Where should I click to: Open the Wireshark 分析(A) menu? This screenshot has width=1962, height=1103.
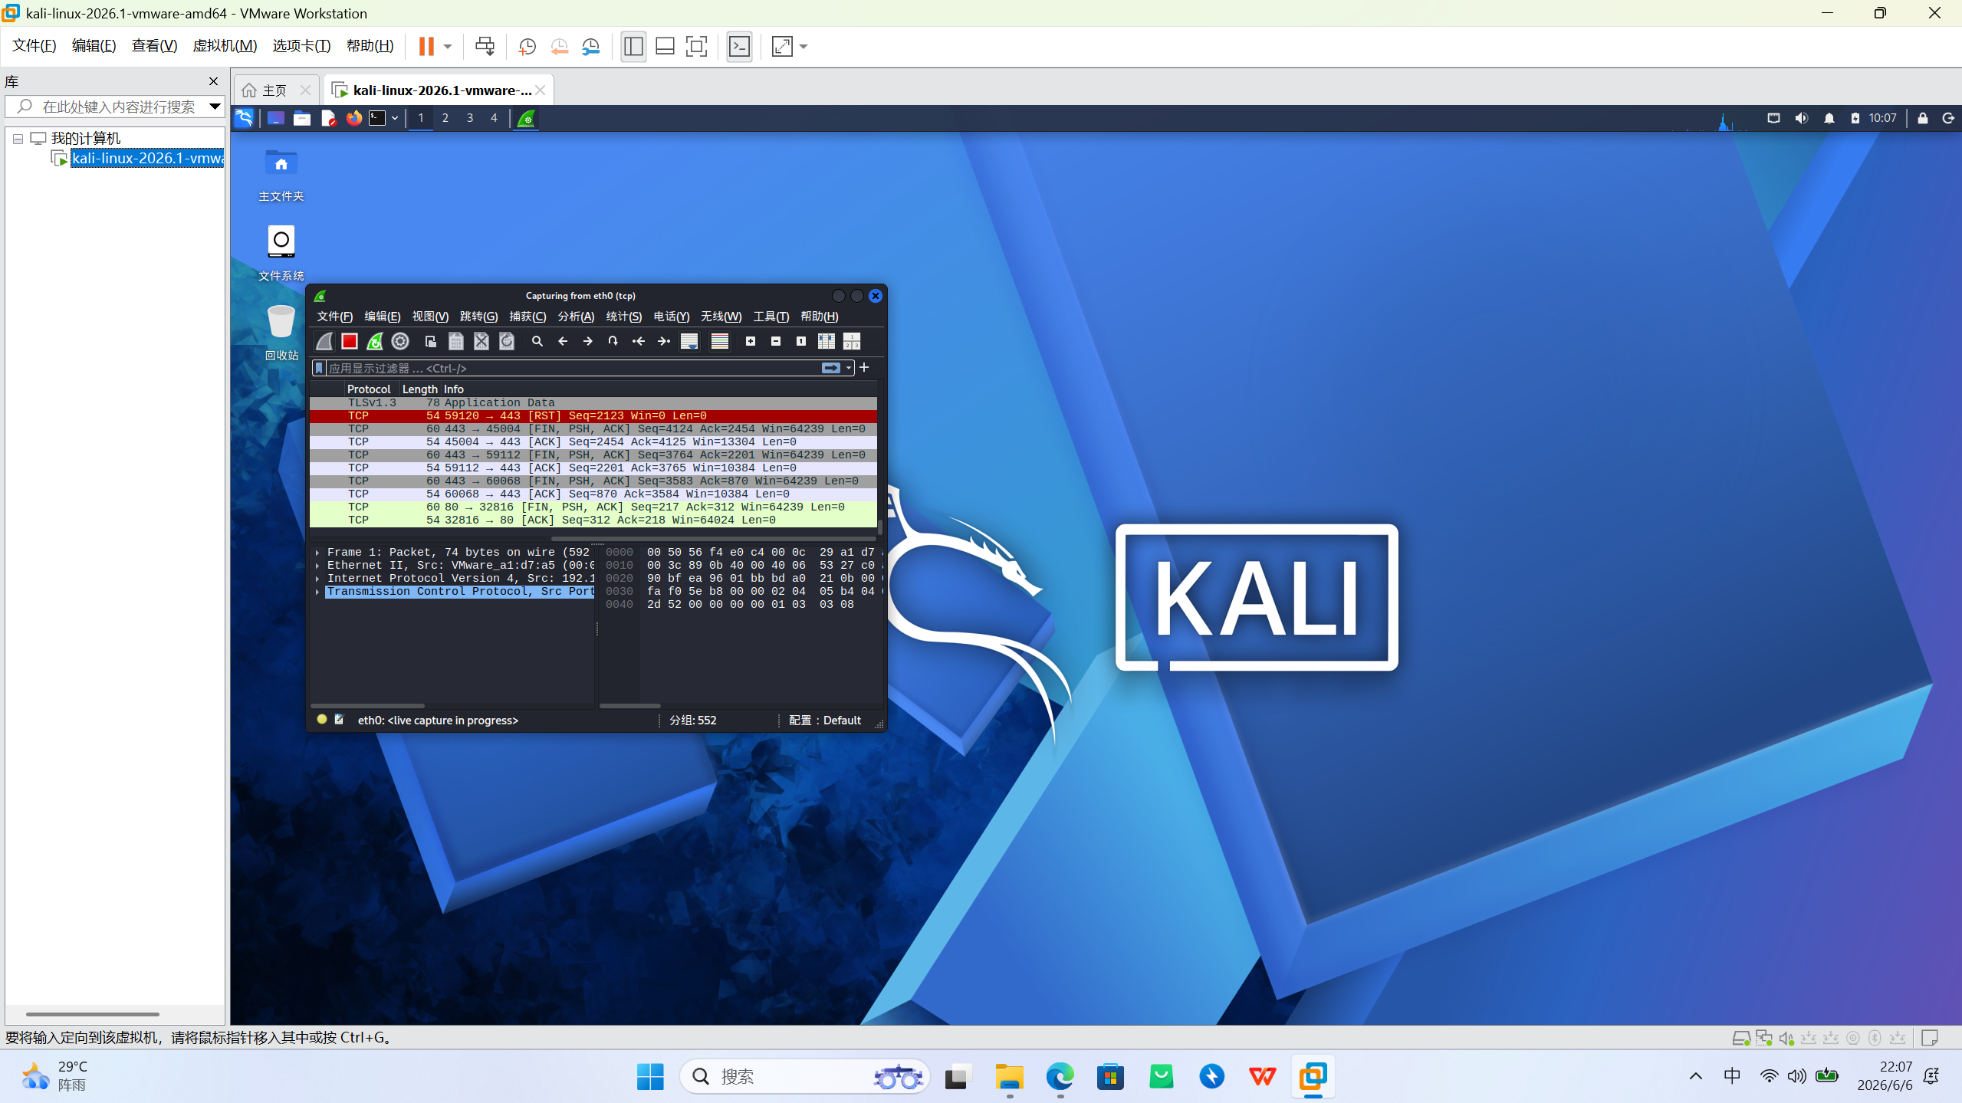576,317
